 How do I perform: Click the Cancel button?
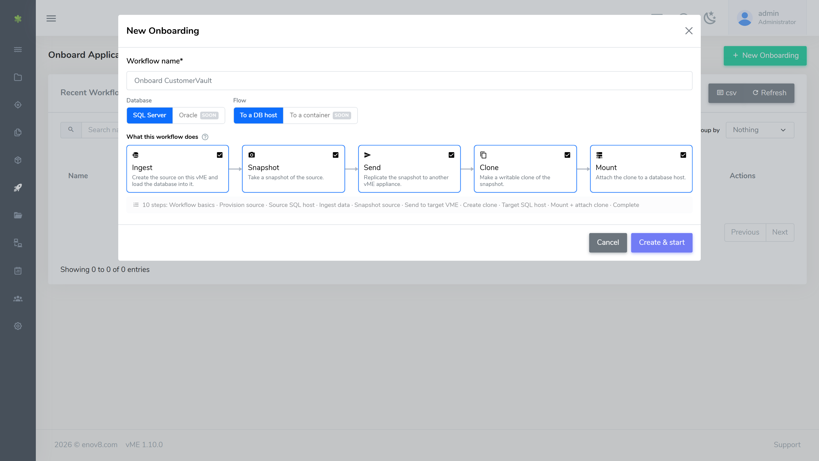(608, 243)
